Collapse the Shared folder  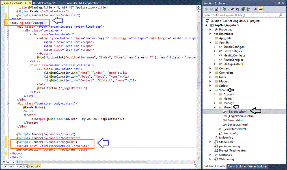[215, 108]
